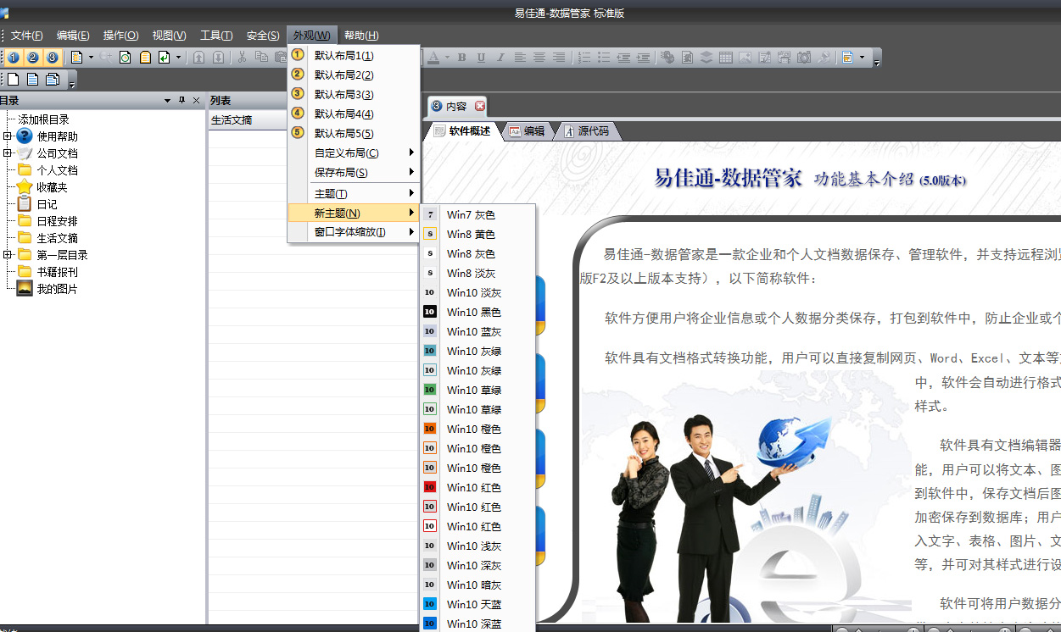Click the Bold formatting icon
This screenshot has height=632, width=1061.
[x=462, y=58]
